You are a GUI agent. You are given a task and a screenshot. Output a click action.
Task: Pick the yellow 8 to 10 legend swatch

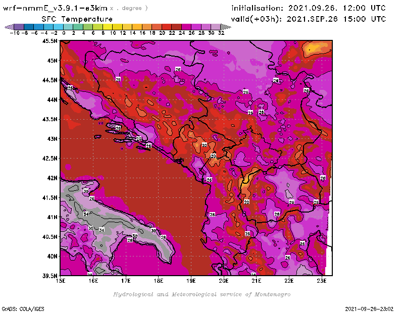pyautogui.click(x=108, y=27)
